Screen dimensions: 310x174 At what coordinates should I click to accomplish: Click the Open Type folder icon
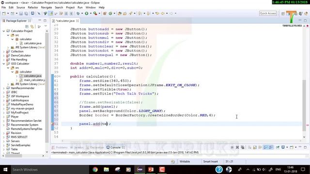pyautogui.click(x=120, y=14)
